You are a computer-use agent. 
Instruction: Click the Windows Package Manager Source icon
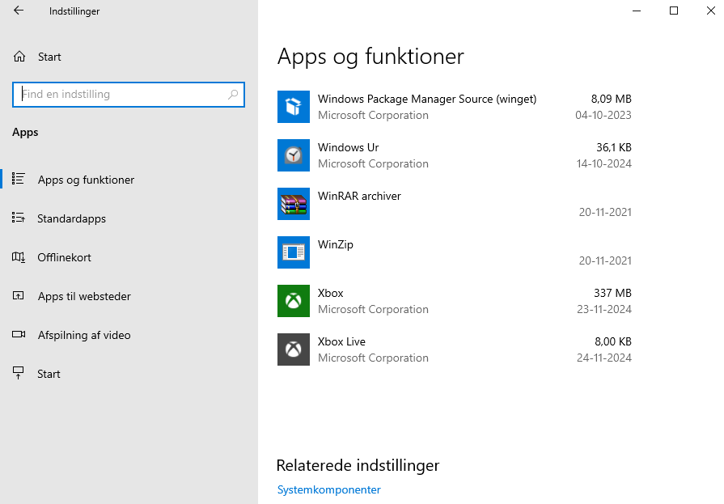[x=294, y=107]
